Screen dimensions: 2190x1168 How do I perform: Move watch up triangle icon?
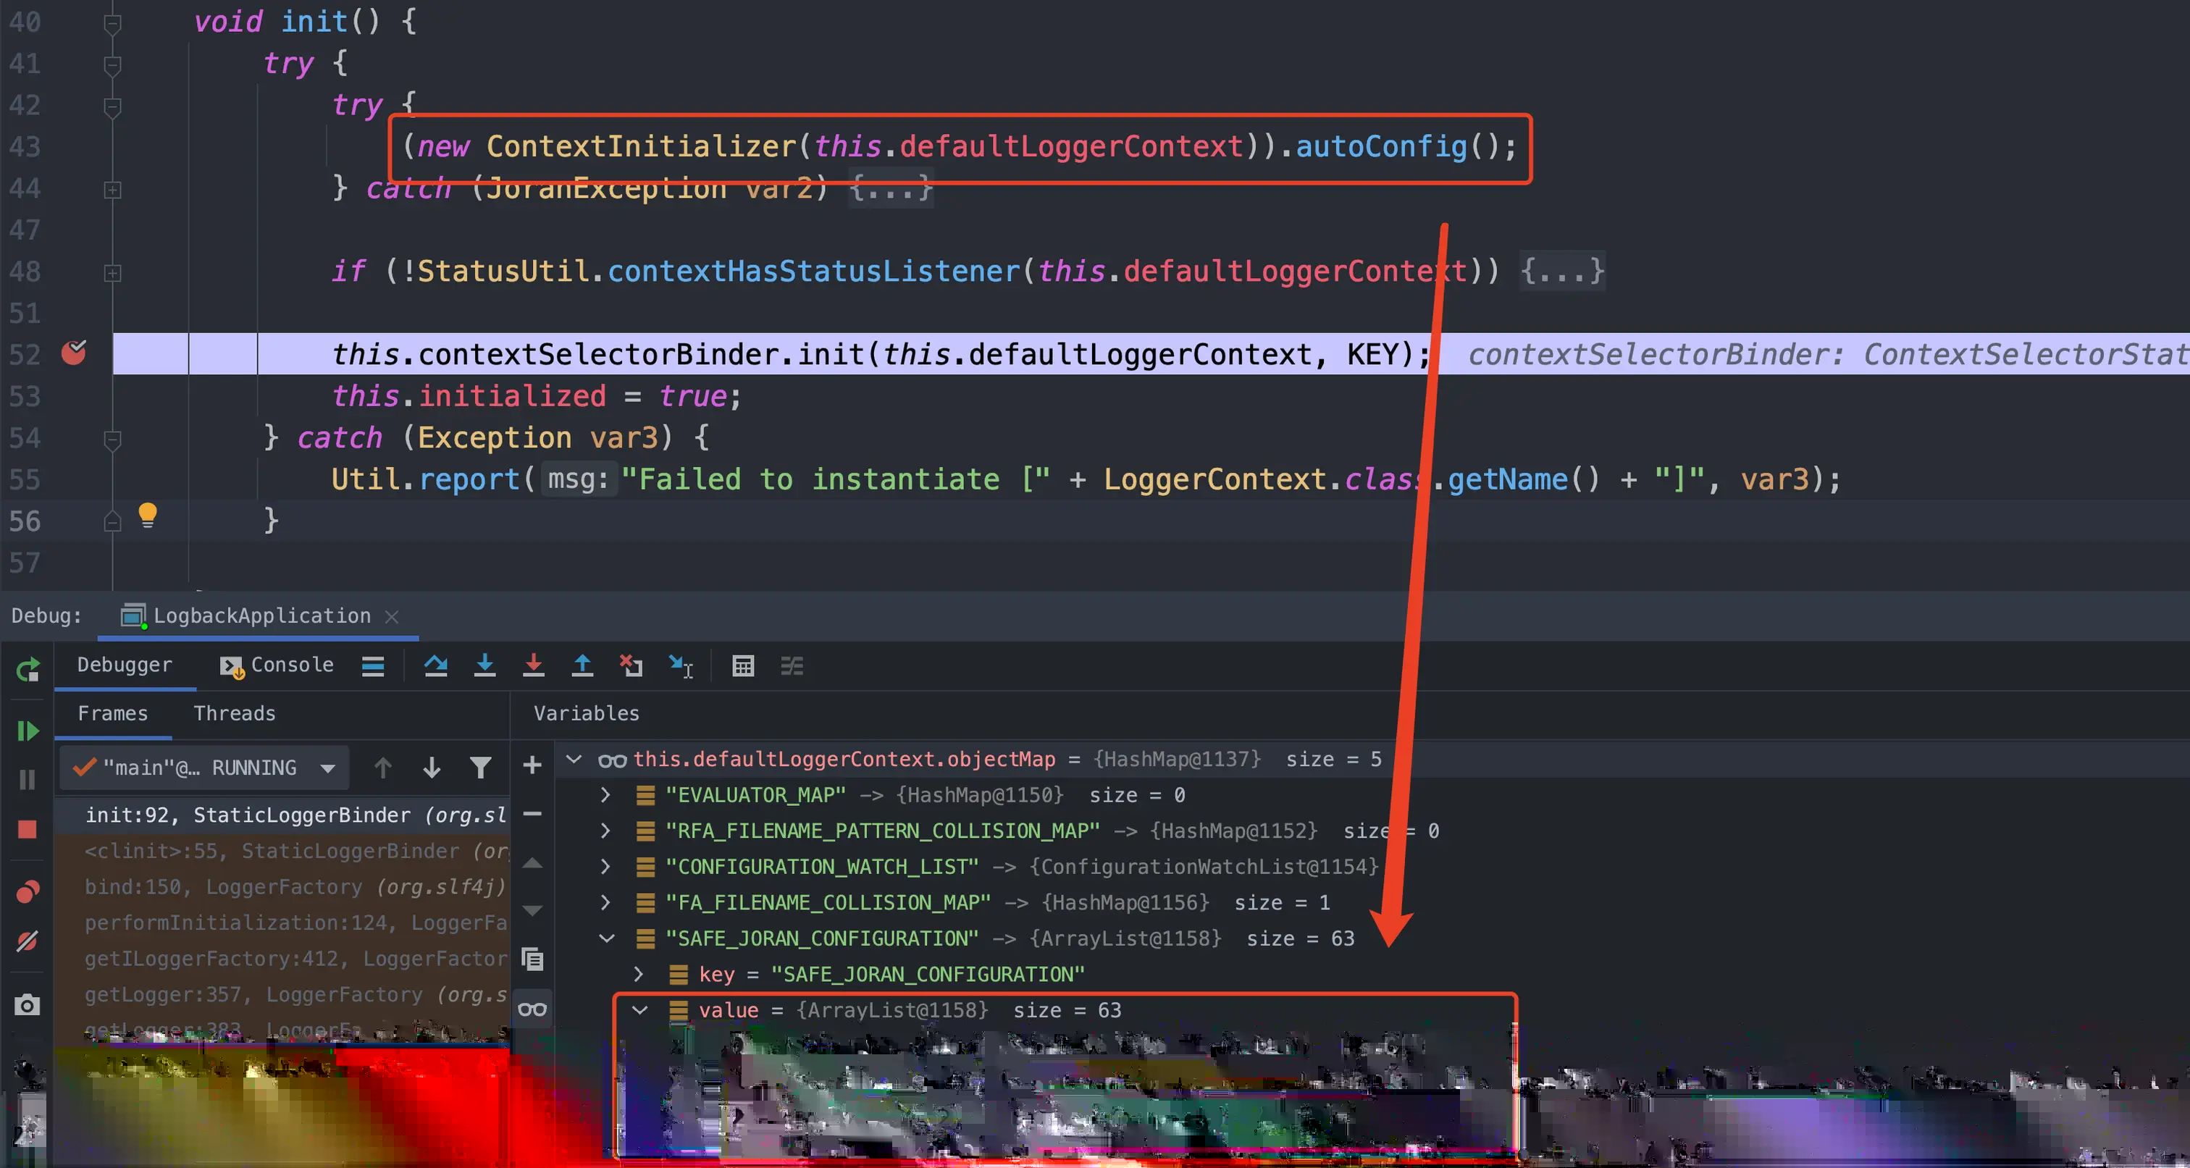(x=532, y=863)
